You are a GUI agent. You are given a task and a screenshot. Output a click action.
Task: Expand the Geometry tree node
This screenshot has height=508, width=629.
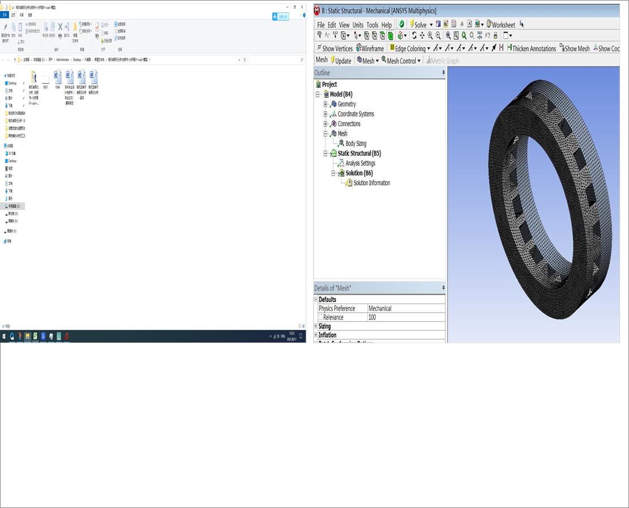tap(325, 104)
